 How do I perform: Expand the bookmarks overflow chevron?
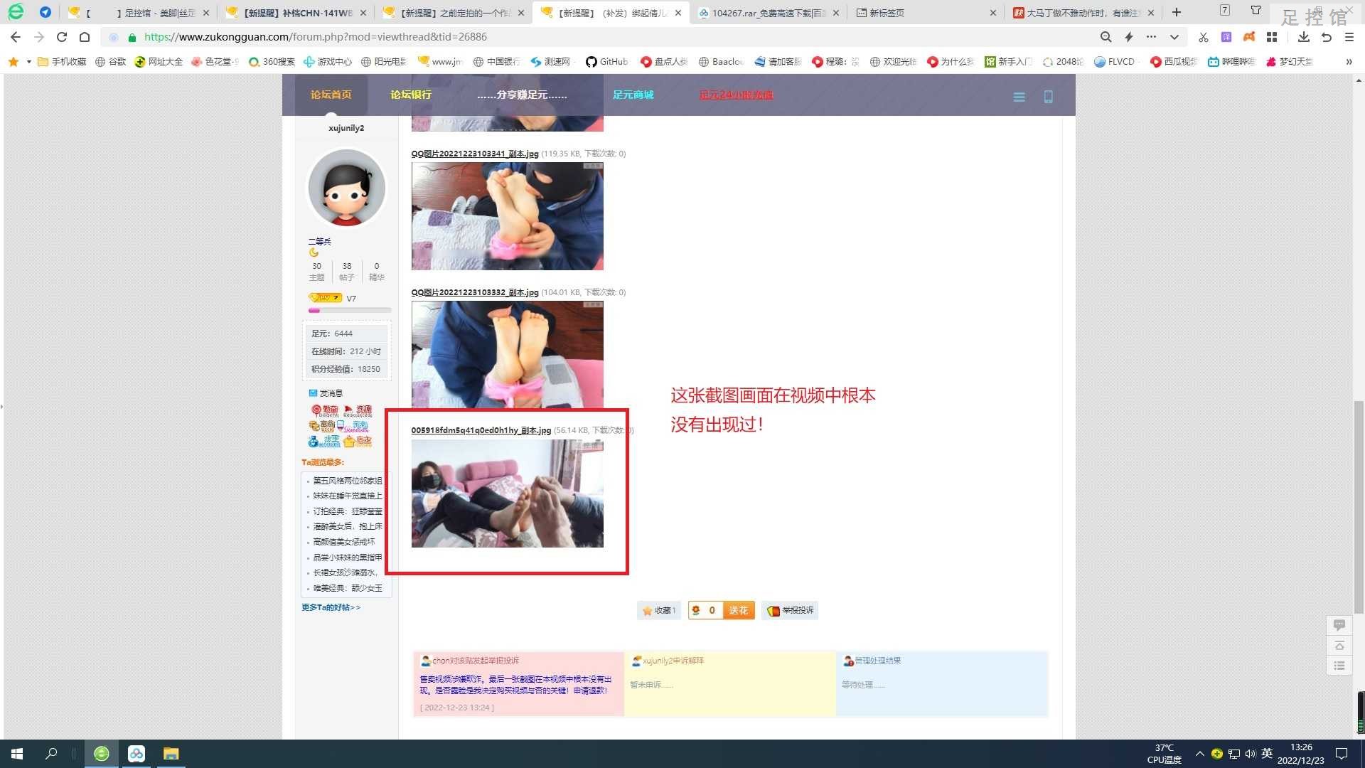click(1349, 62)
